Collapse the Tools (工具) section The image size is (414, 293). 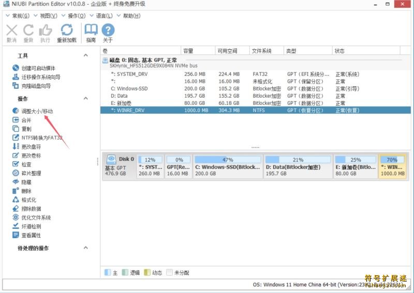(x=85, y=55)
